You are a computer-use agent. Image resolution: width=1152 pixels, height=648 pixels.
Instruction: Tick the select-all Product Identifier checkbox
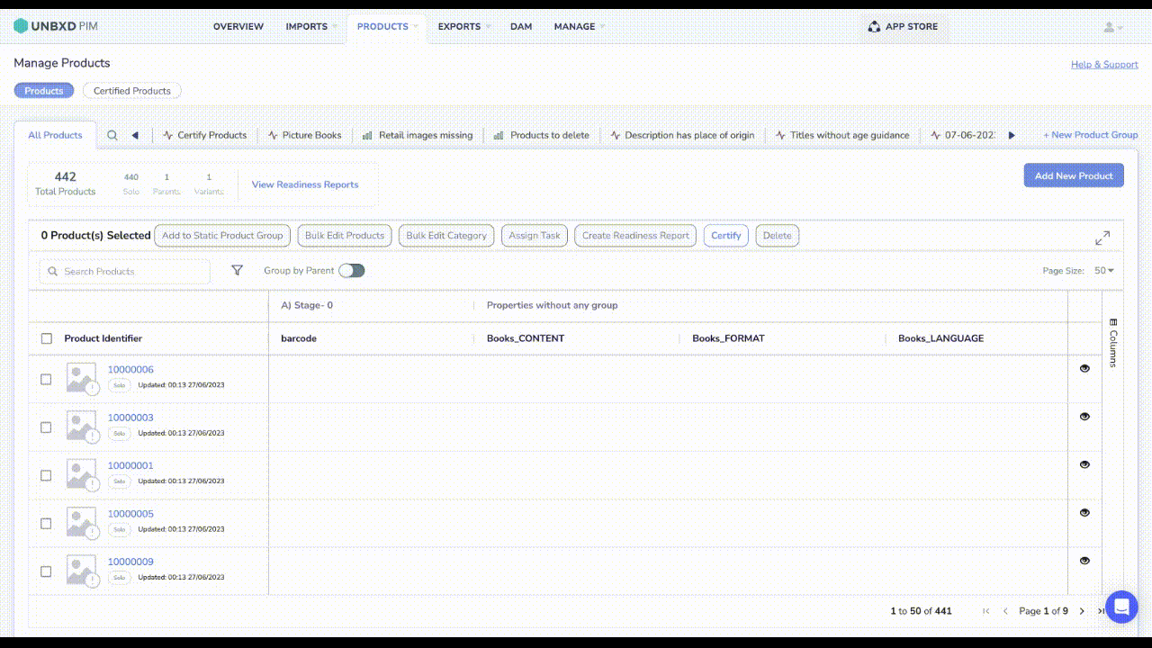(x=47, y=339)
